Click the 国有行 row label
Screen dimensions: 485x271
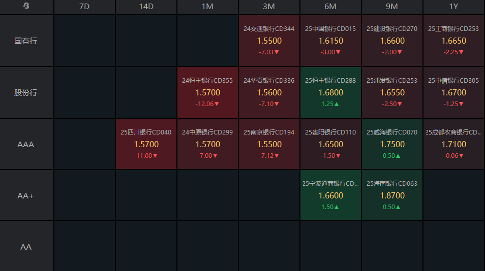(x=25, y=41)
